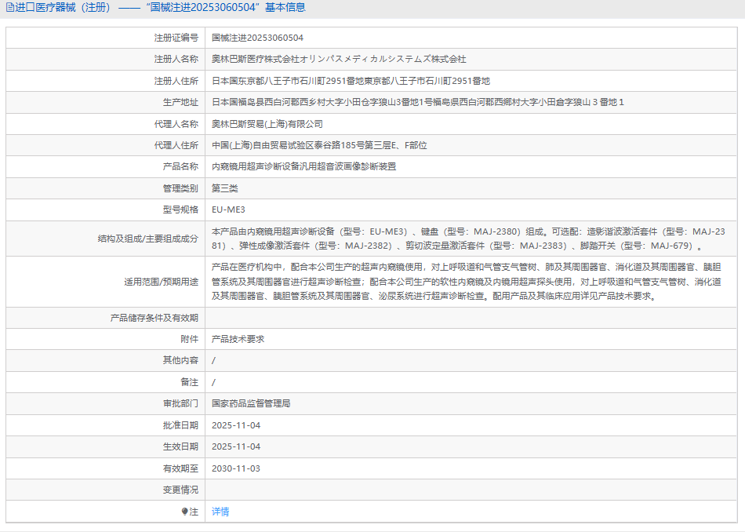Click the 代理人名称 label cell
Image resolution: width=745 pixels, height=532 pixels.
tap(106, 124)
